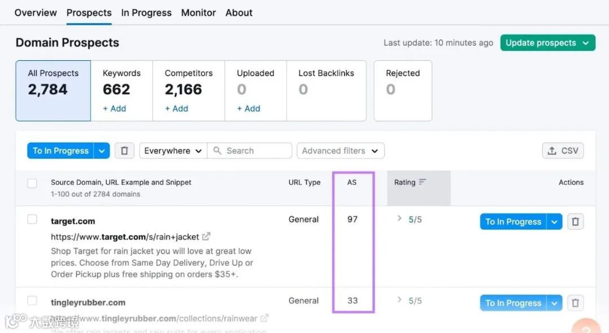Delete the tingleyrubber.com prospect row
Screen dimensions: 609x333
[575, 303]
